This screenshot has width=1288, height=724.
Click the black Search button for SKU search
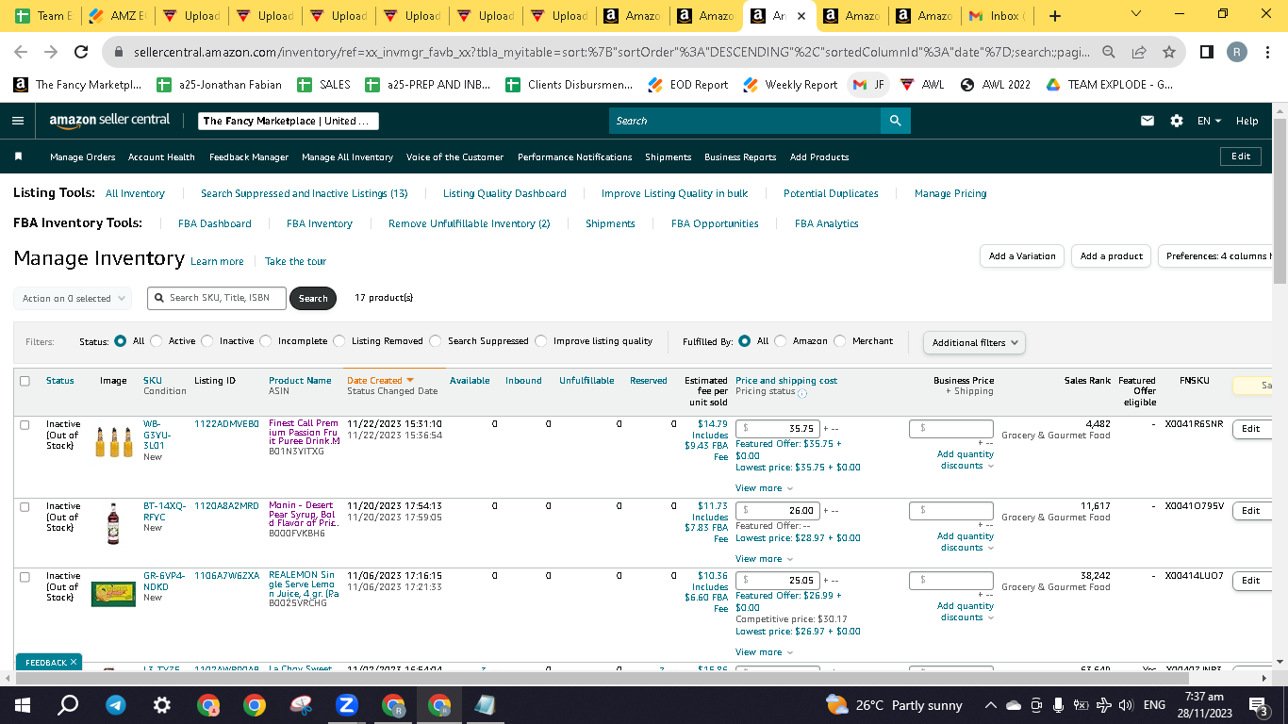tap(313, 299)
